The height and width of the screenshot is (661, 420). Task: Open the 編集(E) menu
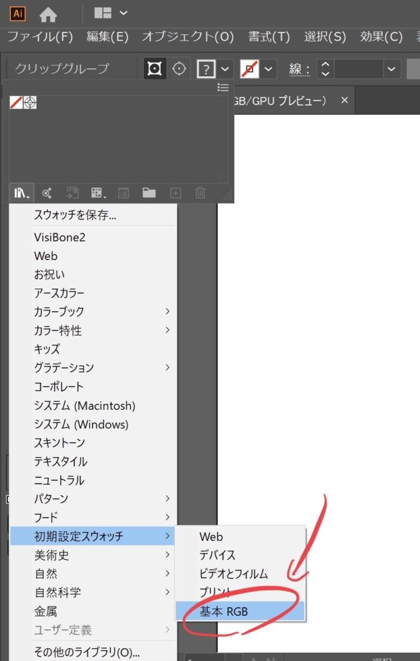click(x=108, y=37)
